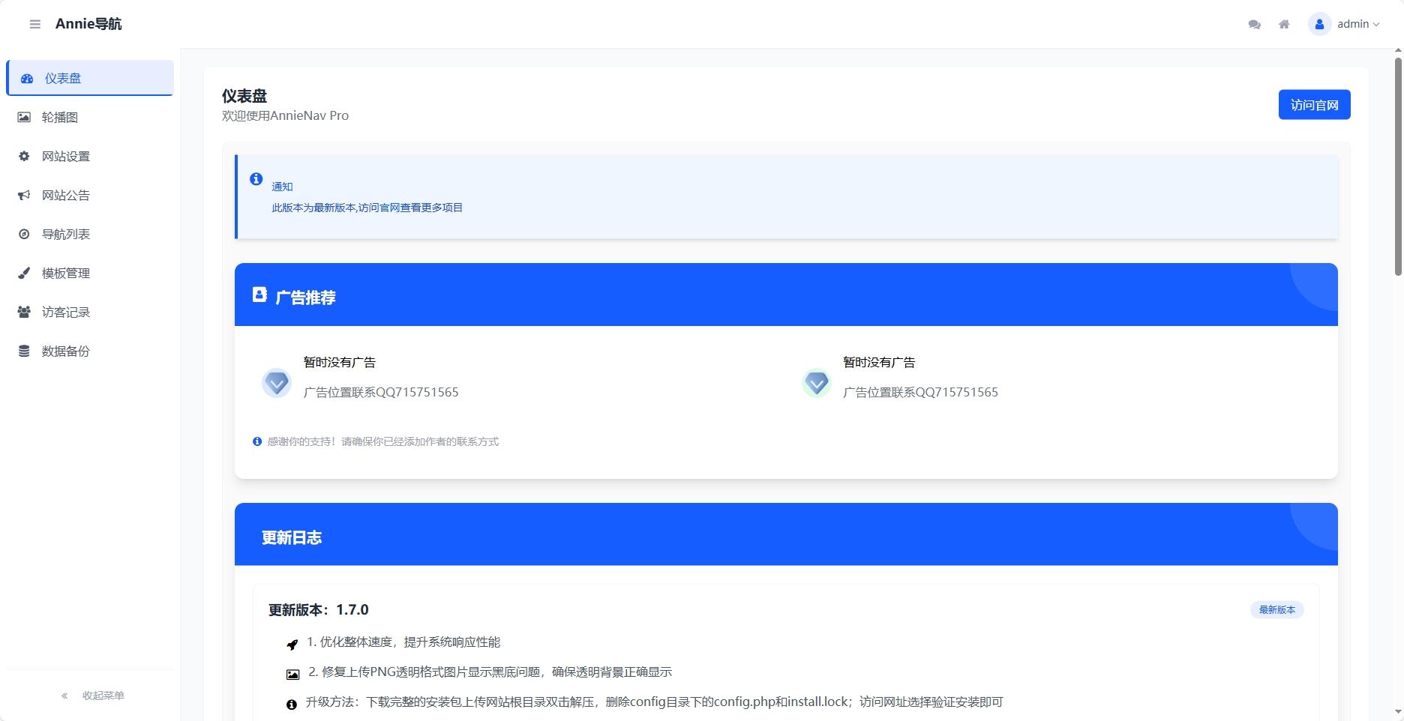The width and height of the screenshot is (1404, 721).
Task: Click the gear icon for 网站设置
Action: point(24,156)
